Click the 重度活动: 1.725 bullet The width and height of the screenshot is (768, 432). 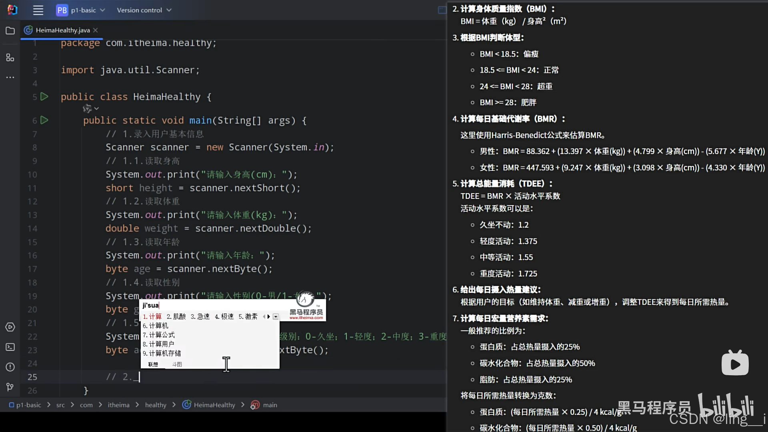click(x=508, y=274)
